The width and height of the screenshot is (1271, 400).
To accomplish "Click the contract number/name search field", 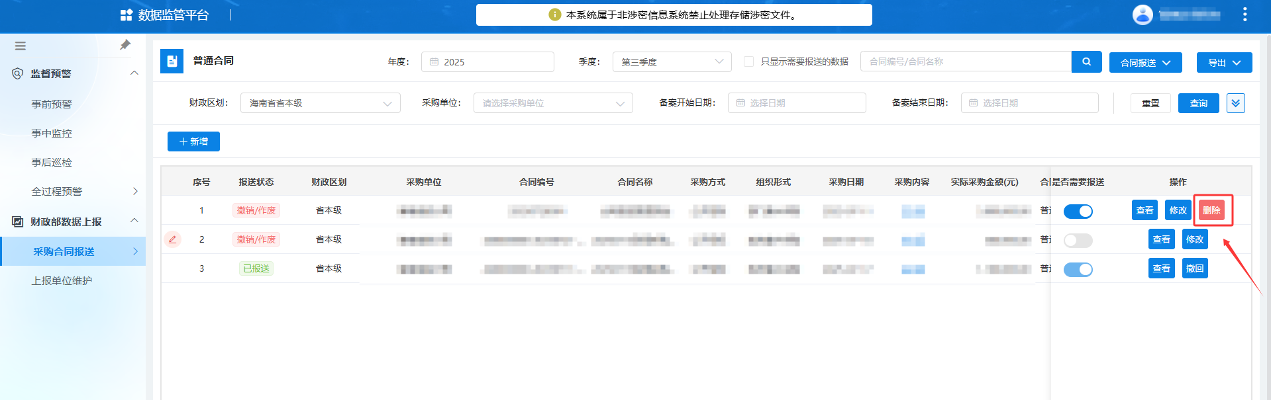I will coord(965,61).
